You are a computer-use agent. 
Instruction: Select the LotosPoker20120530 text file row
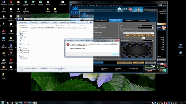[x=58, y=28]
